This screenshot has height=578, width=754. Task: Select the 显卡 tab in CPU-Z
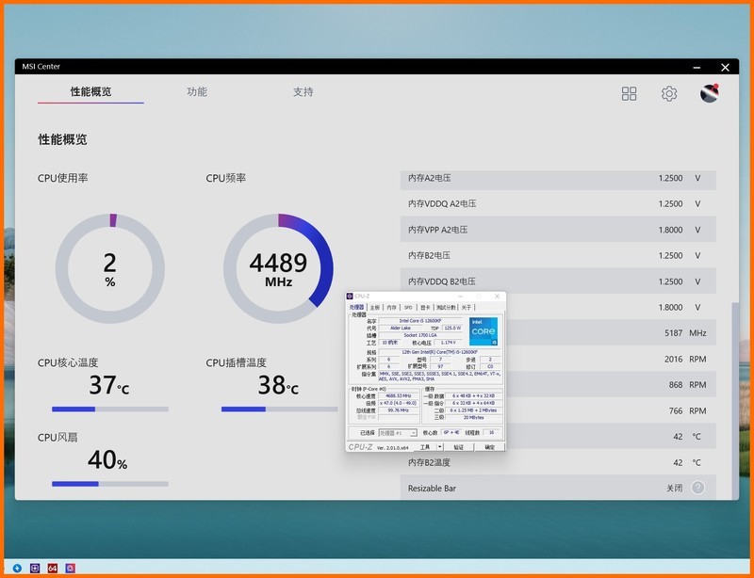click(426, 307)
